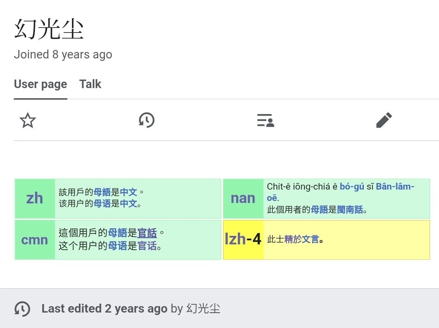The width and height of the screenshot is (439, 328).
Task: Open the Bân-lâm-oē link
Action: click(x=394, y=187)
